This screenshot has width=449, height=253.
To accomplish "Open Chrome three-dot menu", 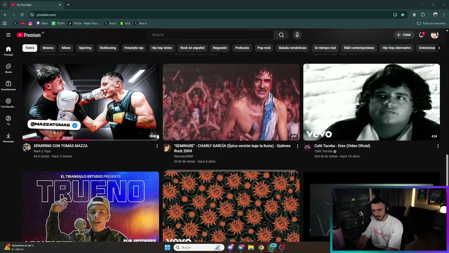I will 443,15.
